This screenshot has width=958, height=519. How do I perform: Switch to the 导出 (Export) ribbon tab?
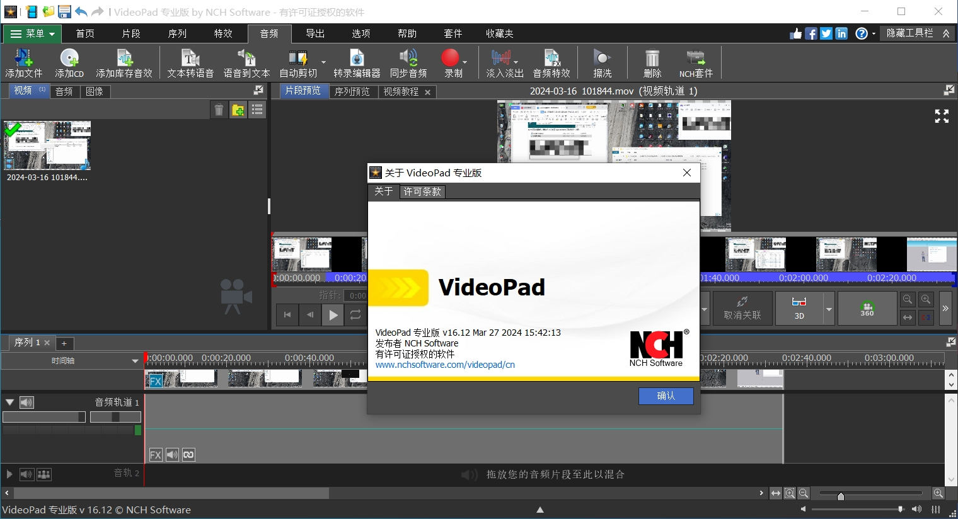(315, 34)
